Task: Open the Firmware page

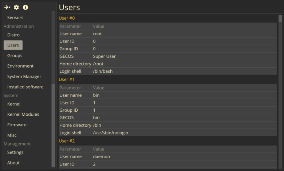Action: 17,125
